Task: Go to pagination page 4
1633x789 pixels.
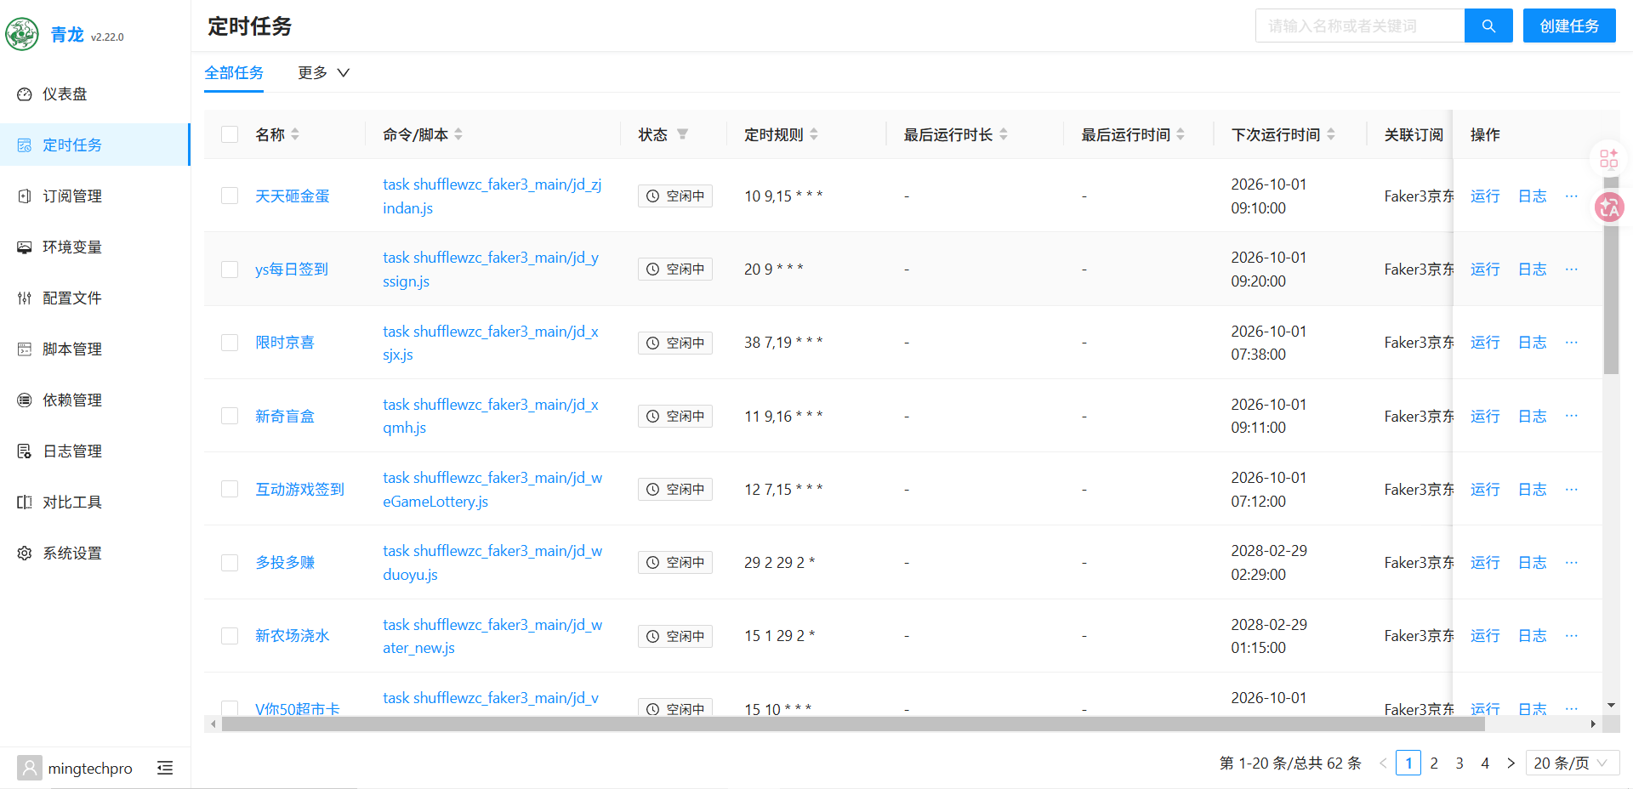Action: tap(1485, 763)
